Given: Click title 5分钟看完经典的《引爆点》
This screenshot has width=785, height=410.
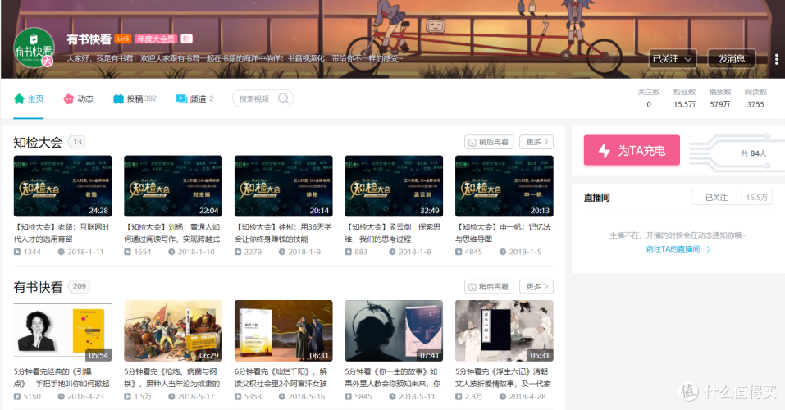Looking at the screenshot, I should (x=62, y=377).
